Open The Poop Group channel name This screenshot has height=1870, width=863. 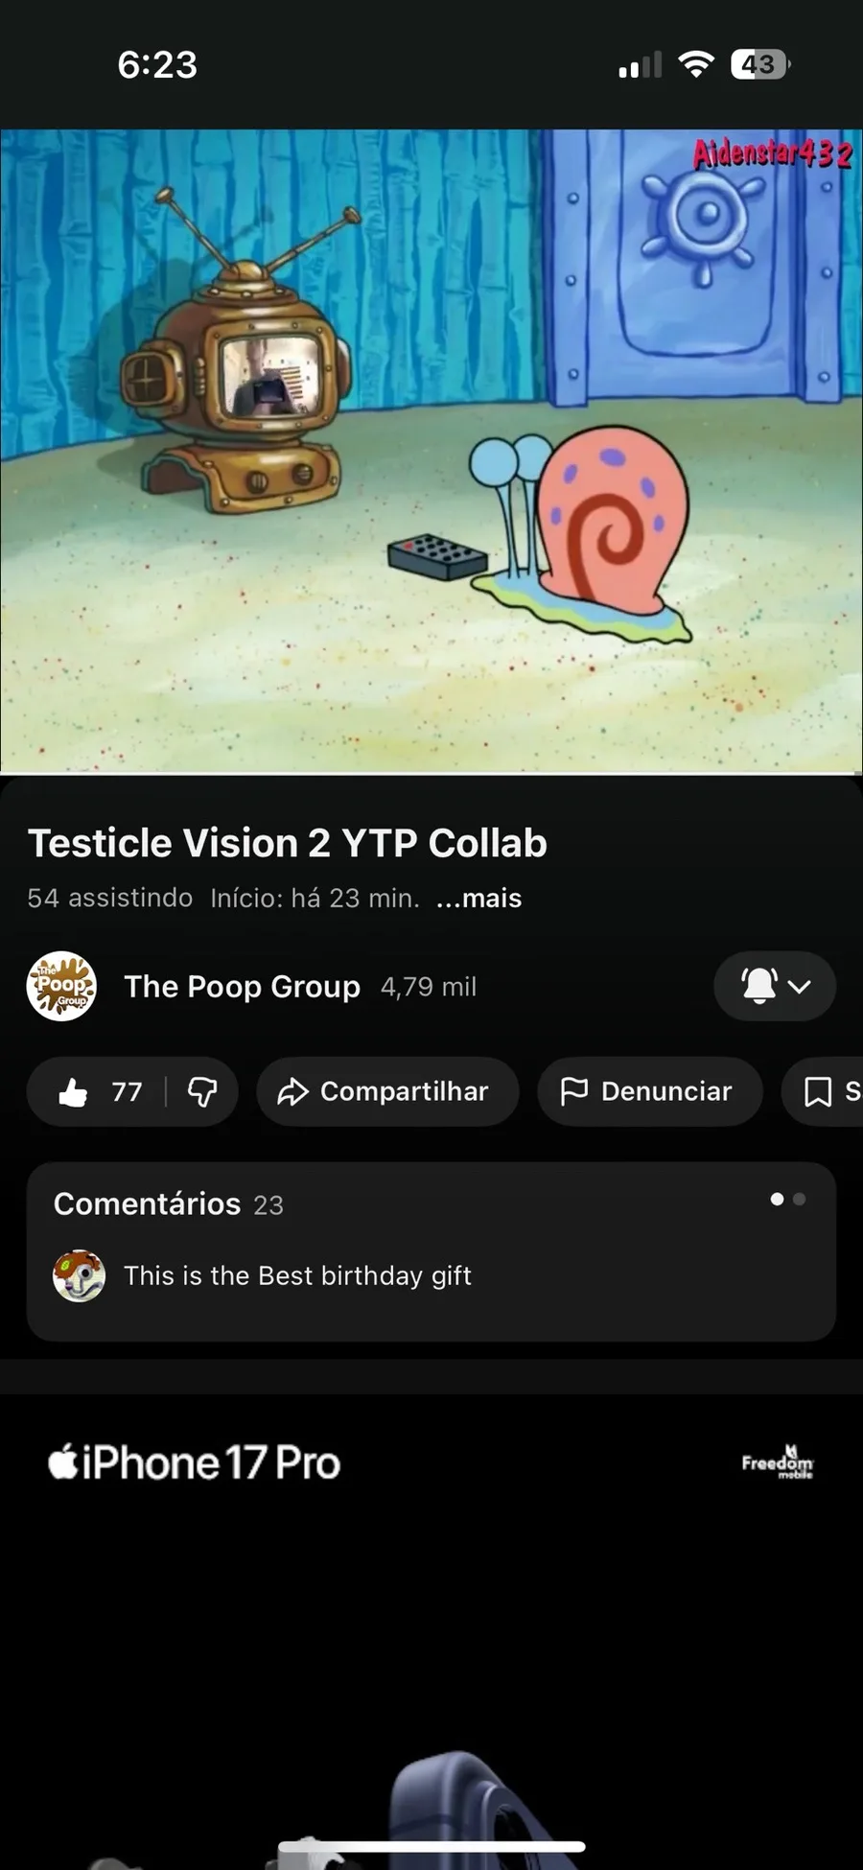242,986
